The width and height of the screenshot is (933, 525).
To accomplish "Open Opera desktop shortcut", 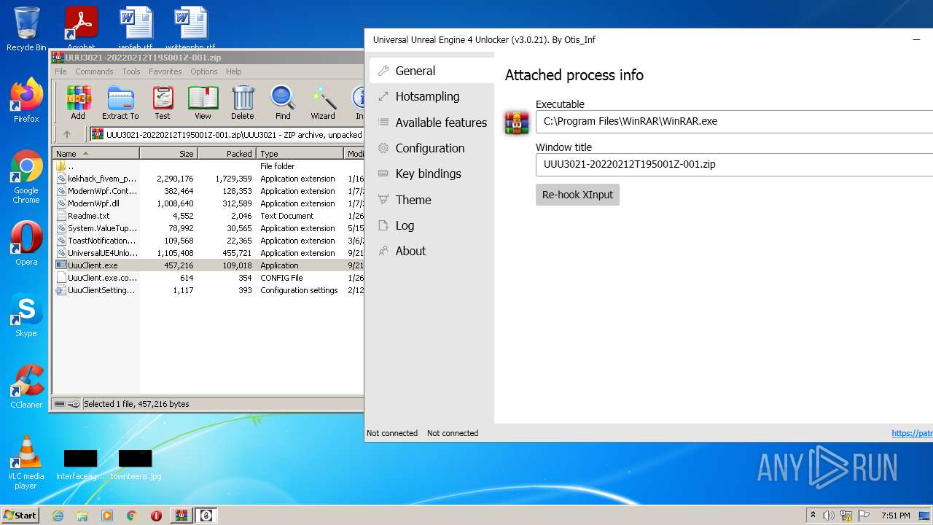I will 26,244.
